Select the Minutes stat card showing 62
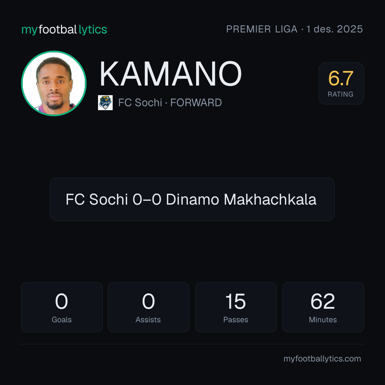Viewport: 385px width, 385px height. coord(323,307)
